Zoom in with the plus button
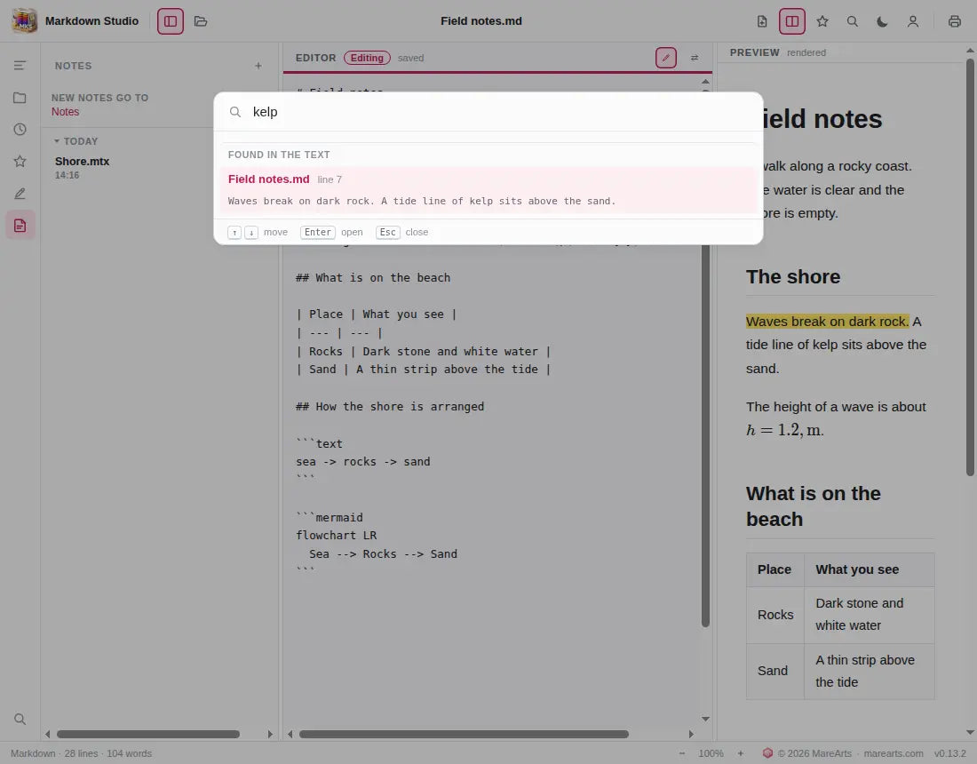Image resolution: width=977 pixels, height=764 pixels. (x=740, y=753)
